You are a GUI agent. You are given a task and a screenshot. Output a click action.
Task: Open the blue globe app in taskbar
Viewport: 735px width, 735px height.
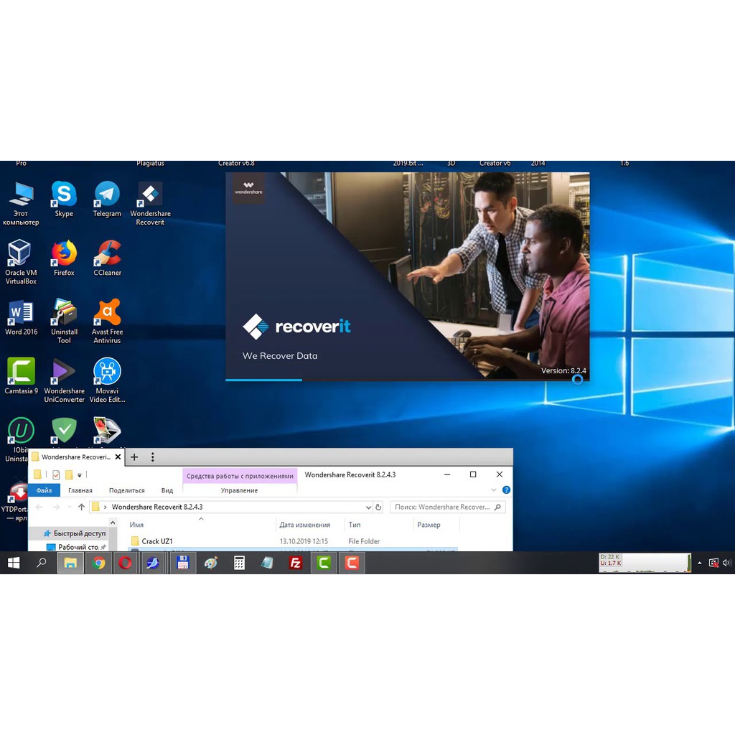[153, 563]
